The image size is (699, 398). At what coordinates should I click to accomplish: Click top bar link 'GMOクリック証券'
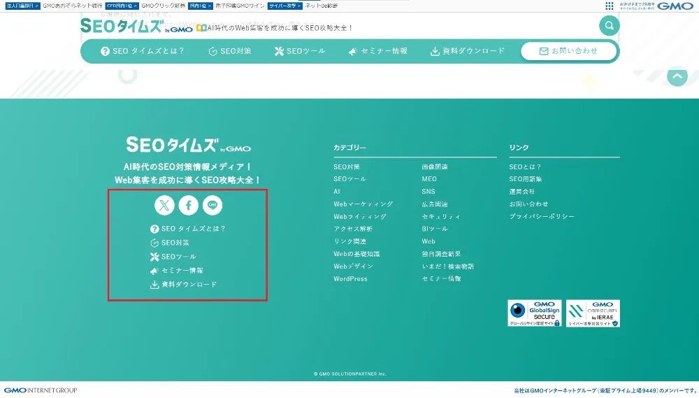click(x=163, y=6)
